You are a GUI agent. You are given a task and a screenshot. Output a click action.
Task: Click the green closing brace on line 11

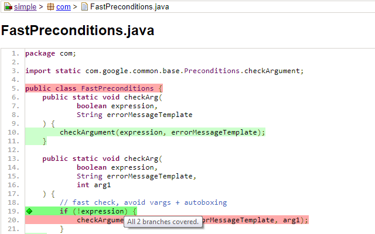tap(45, 141)
